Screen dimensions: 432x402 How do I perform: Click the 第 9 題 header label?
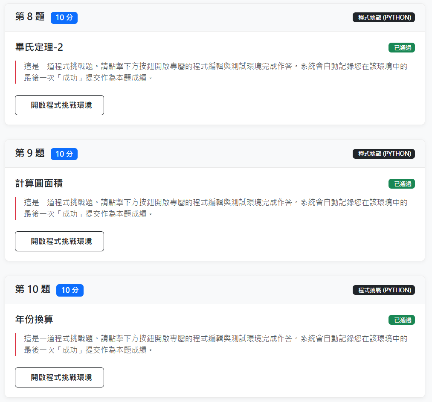pyautogui.click(x=30, y=153)
